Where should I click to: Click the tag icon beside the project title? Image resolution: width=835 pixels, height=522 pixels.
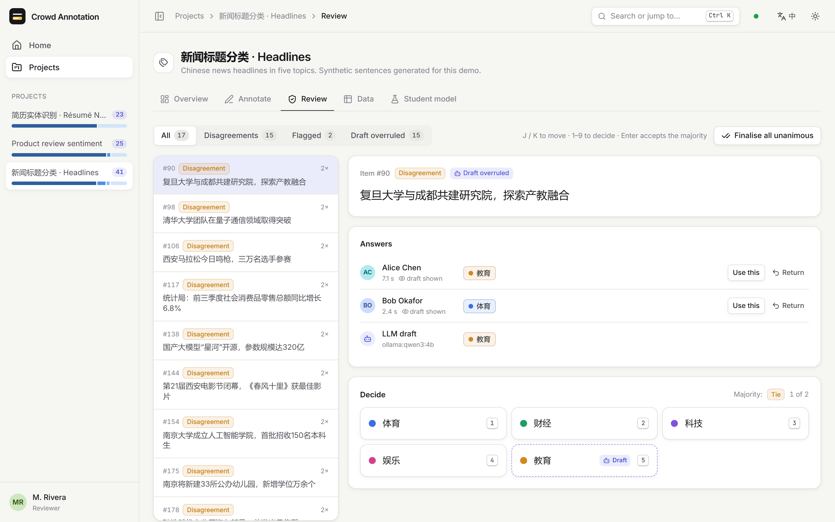click(x=164, y=62)
